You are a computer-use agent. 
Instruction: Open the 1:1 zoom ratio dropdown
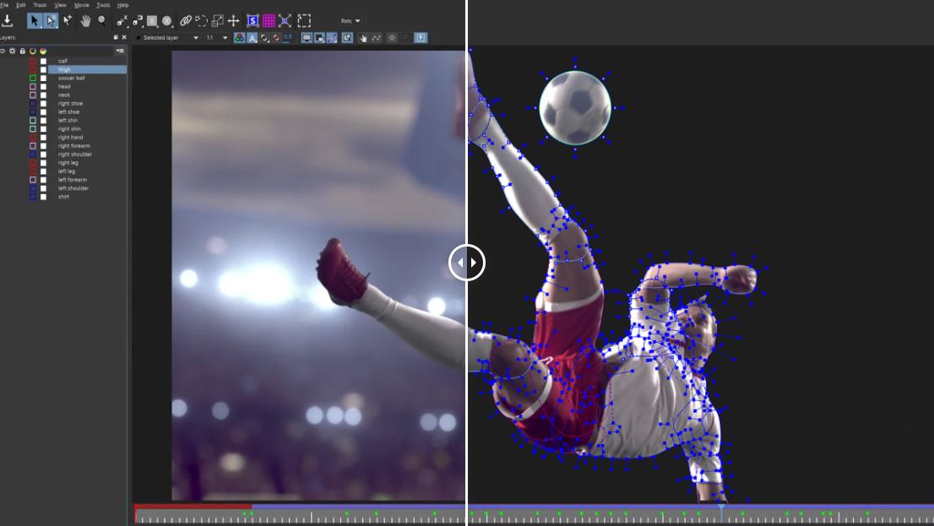tap(217, 37)
